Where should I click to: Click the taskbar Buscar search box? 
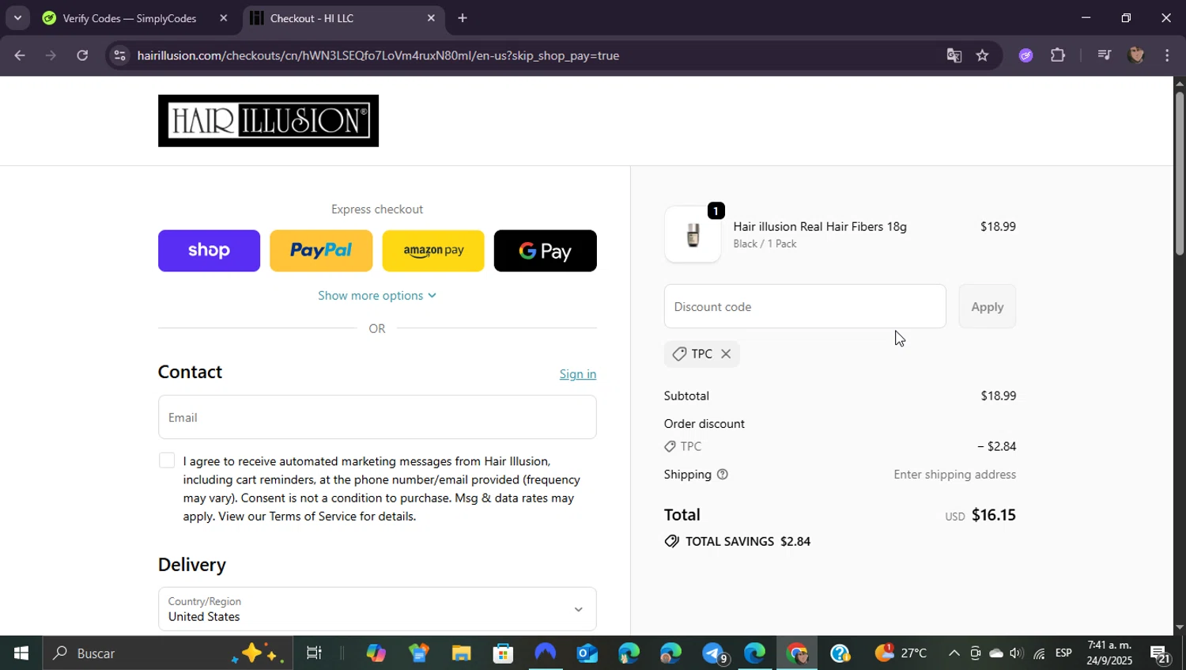[168, 653]
